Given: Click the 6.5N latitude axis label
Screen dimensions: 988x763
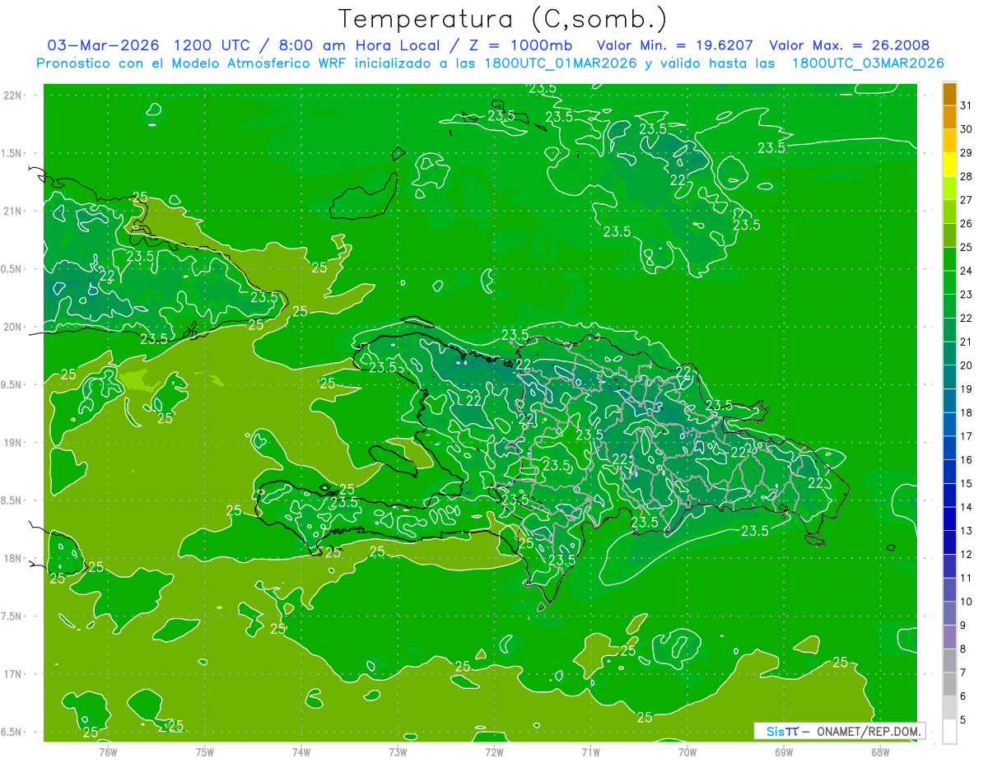Looking at the screenshot, I should tap(12, 732).
